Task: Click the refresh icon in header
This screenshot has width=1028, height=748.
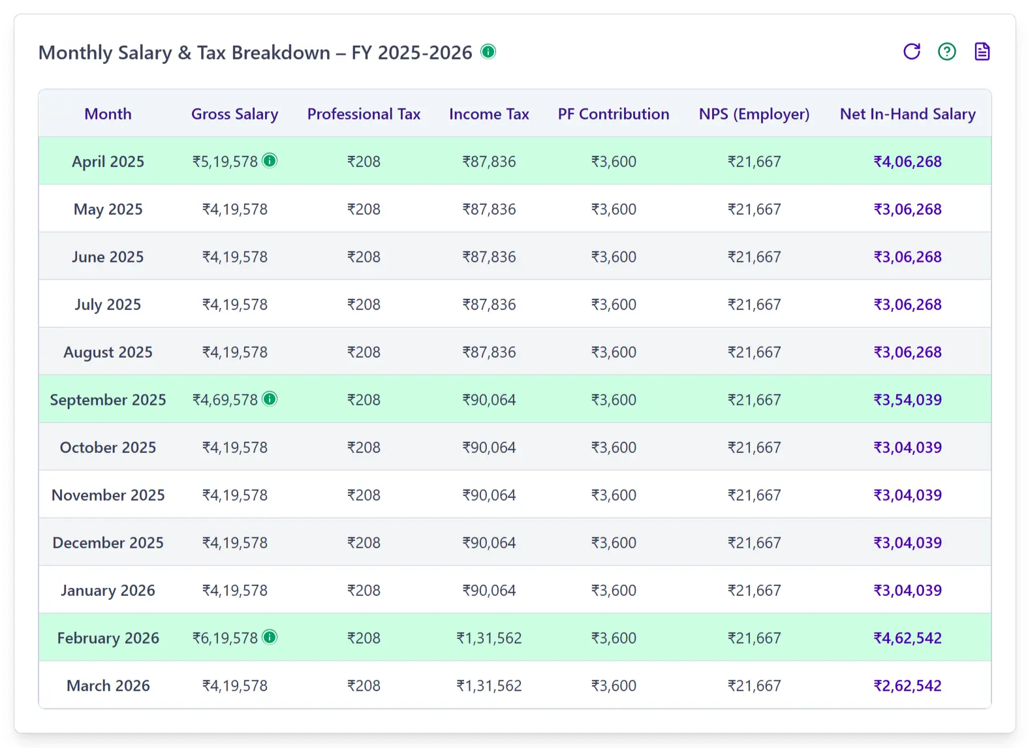Action: [x=911, y=52]
